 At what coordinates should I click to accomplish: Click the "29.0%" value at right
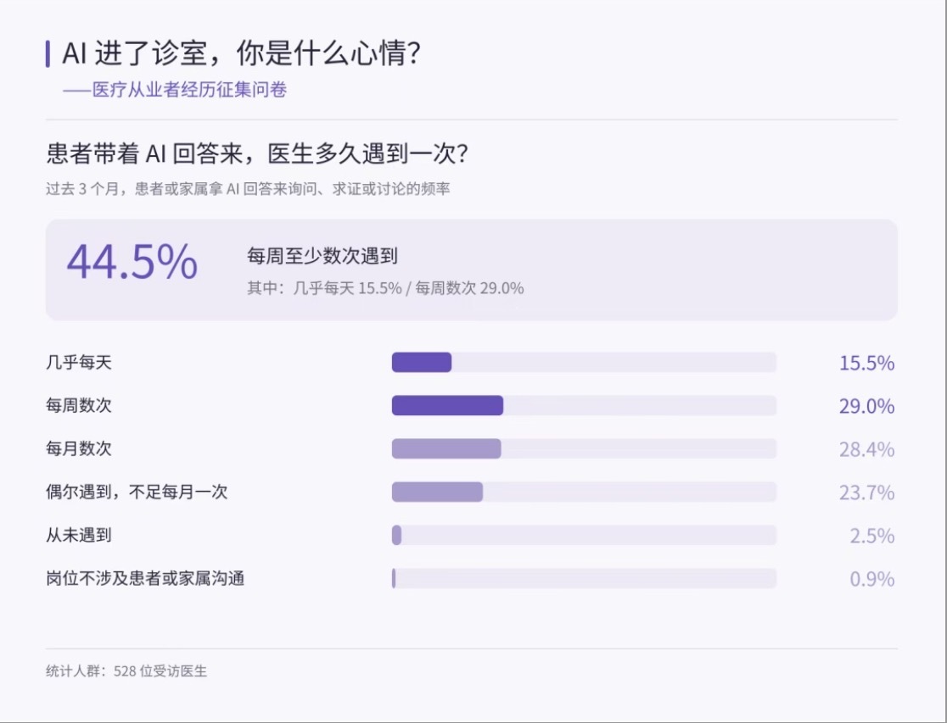(x=866, y=406)
